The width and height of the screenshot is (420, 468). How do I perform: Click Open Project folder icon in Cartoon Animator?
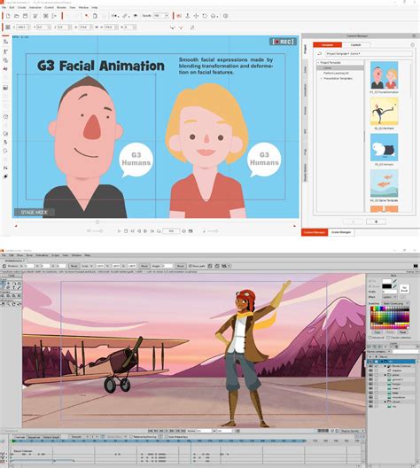(x=17, y=16)
